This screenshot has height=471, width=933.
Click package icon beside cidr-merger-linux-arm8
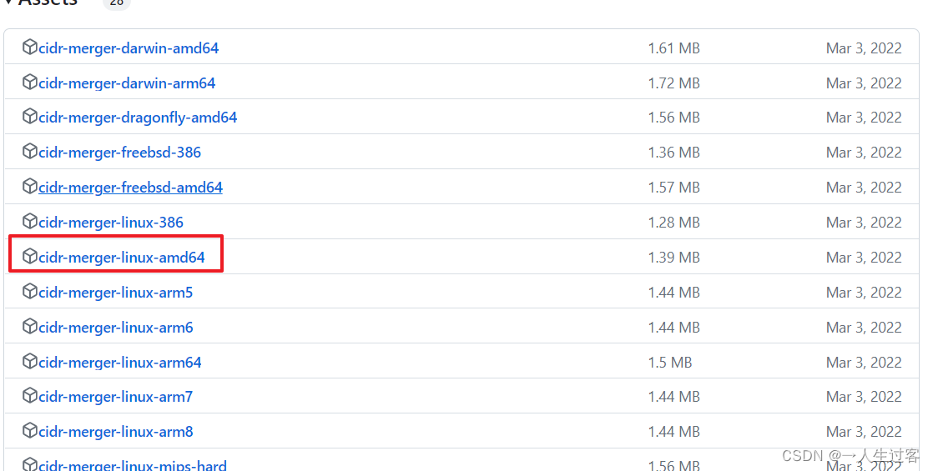pos(30,430)
